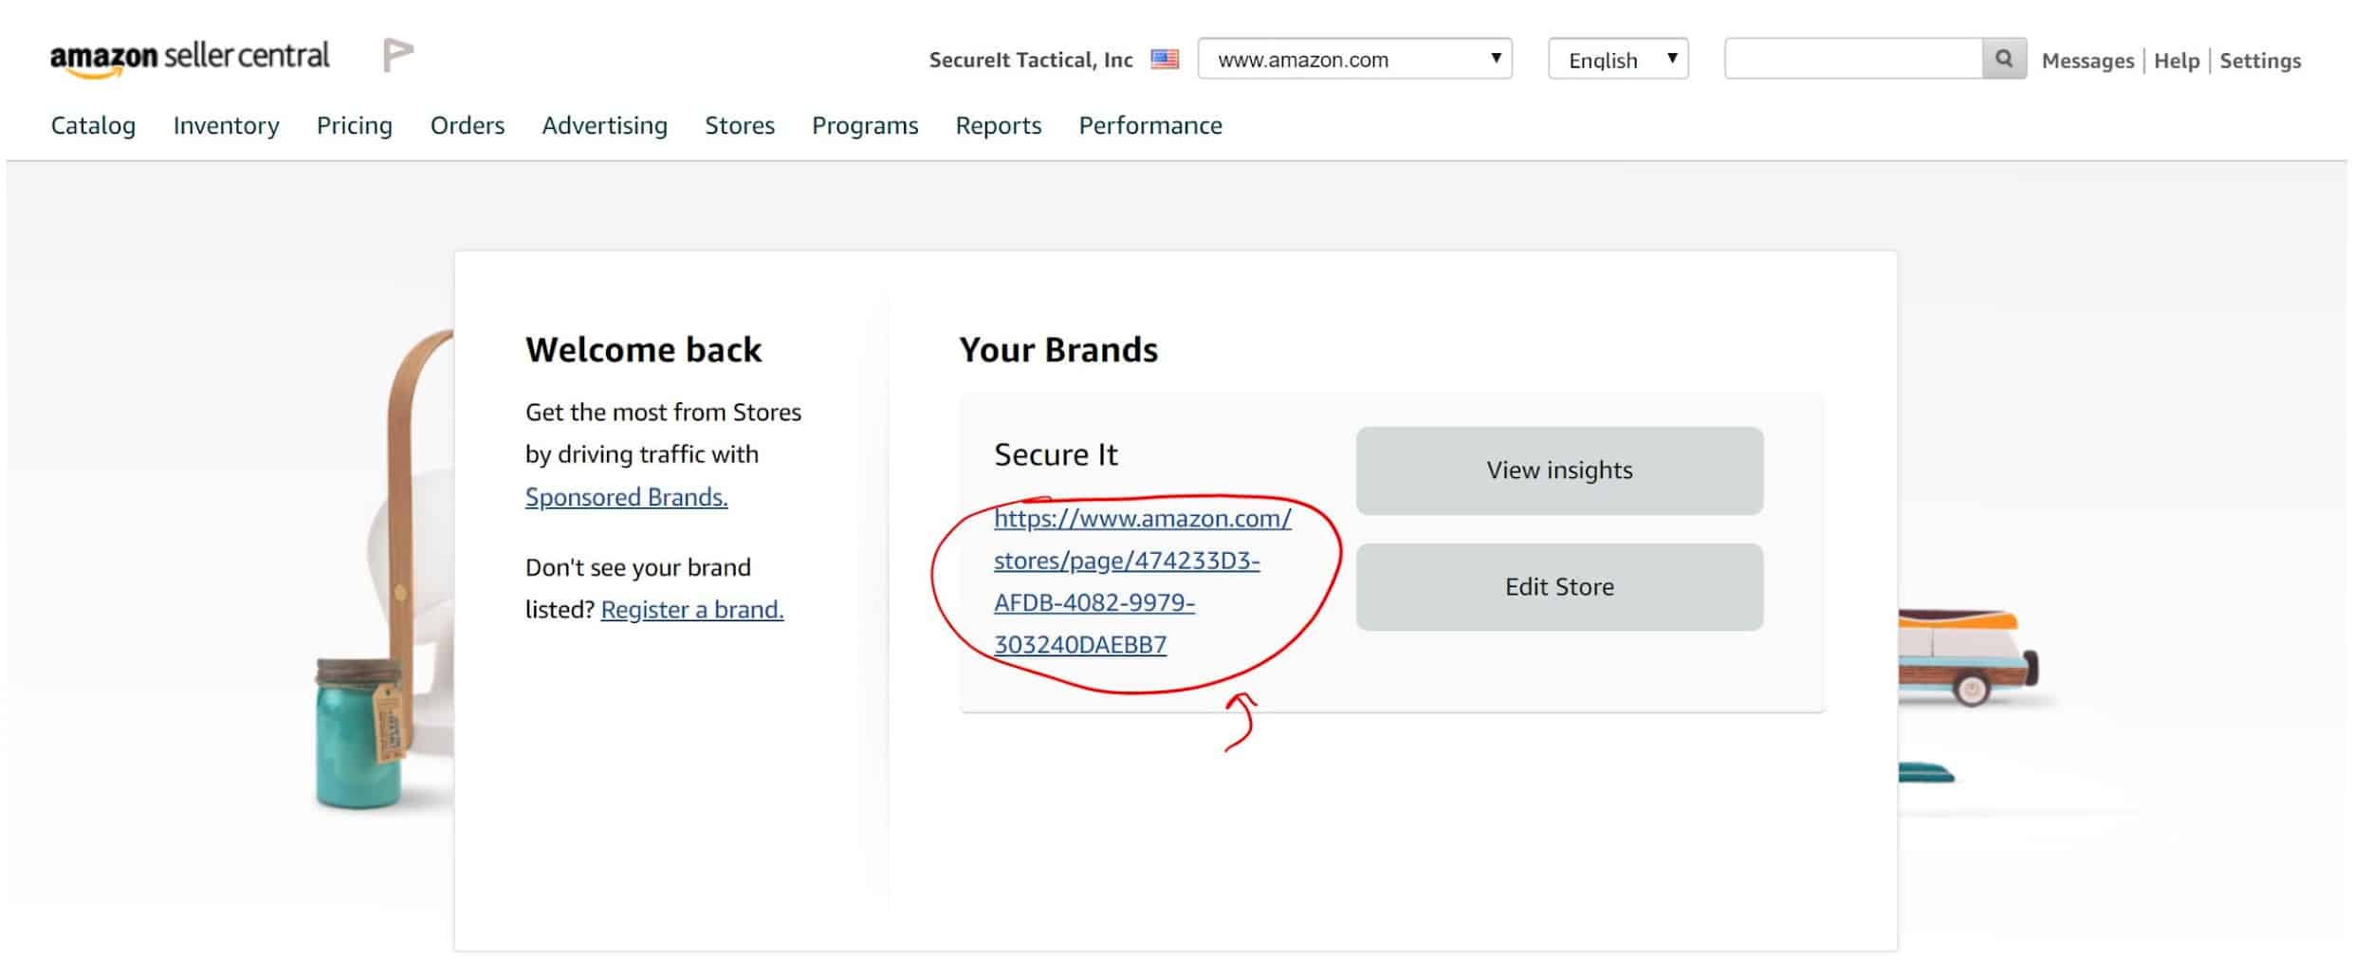Image resolution: width=2371 pixels, height=977 pixels.
Task: Open account Settings link
Action: tap(2260, 61)
